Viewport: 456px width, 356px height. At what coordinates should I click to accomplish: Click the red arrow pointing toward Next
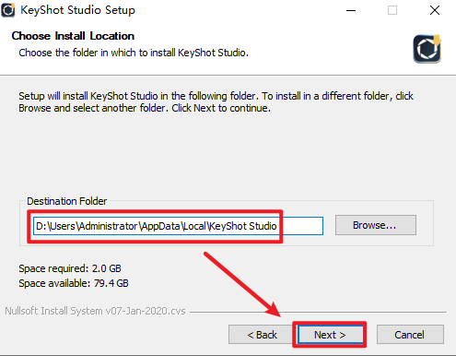coord(242,284)
